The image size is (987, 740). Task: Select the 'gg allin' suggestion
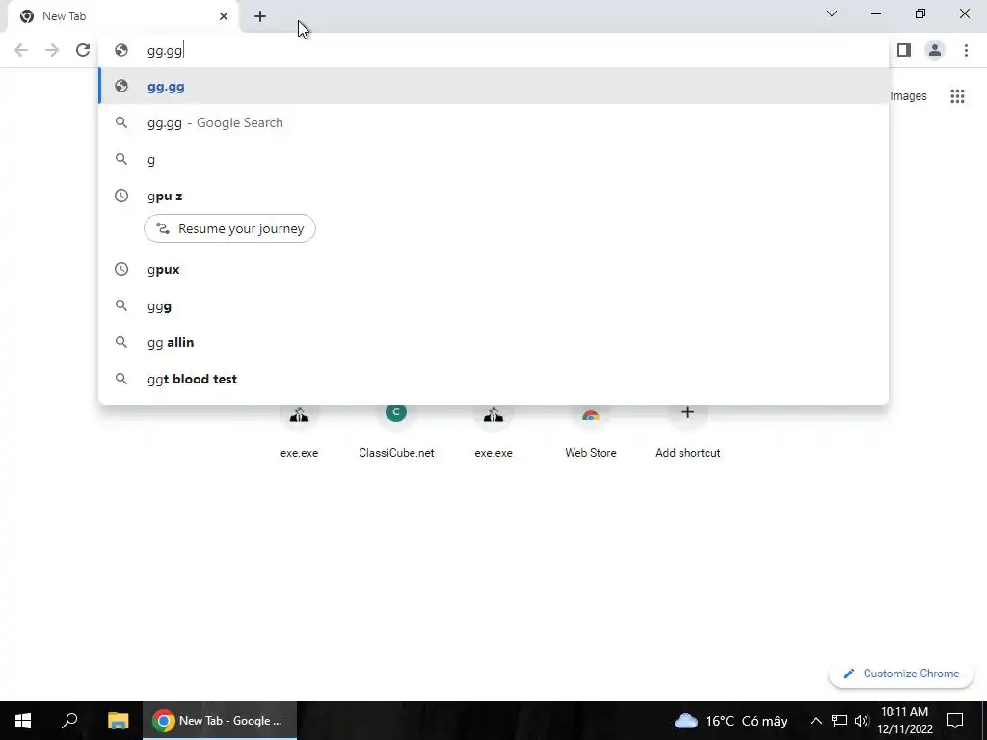(x=493, y=342)
